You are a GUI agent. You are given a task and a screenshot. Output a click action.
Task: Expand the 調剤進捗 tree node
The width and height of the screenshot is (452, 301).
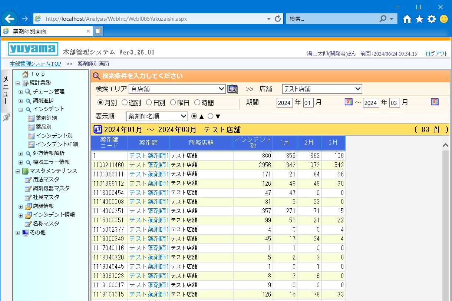pyautogui.click(x=21, y=100)
